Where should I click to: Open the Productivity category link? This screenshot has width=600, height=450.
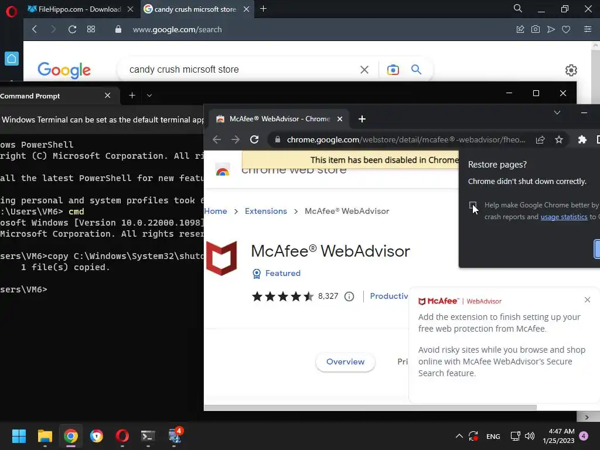coord(389,296)
